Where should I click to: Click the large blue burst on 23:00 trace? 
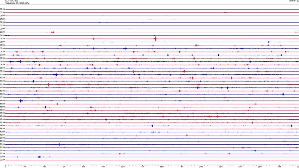(40, 157)
